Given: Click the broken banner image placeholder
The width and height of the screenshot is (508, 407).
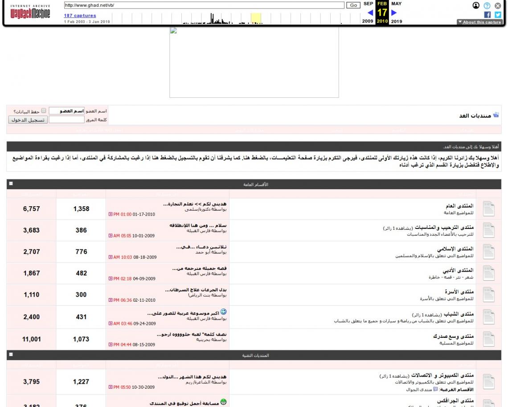Looking at the screenshot, I should (254, 62).
